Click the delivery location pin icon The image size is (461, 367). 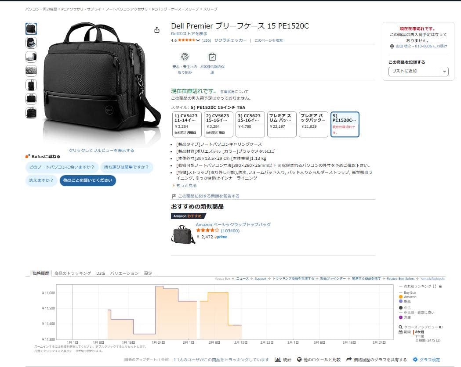(x=392, y=47)
